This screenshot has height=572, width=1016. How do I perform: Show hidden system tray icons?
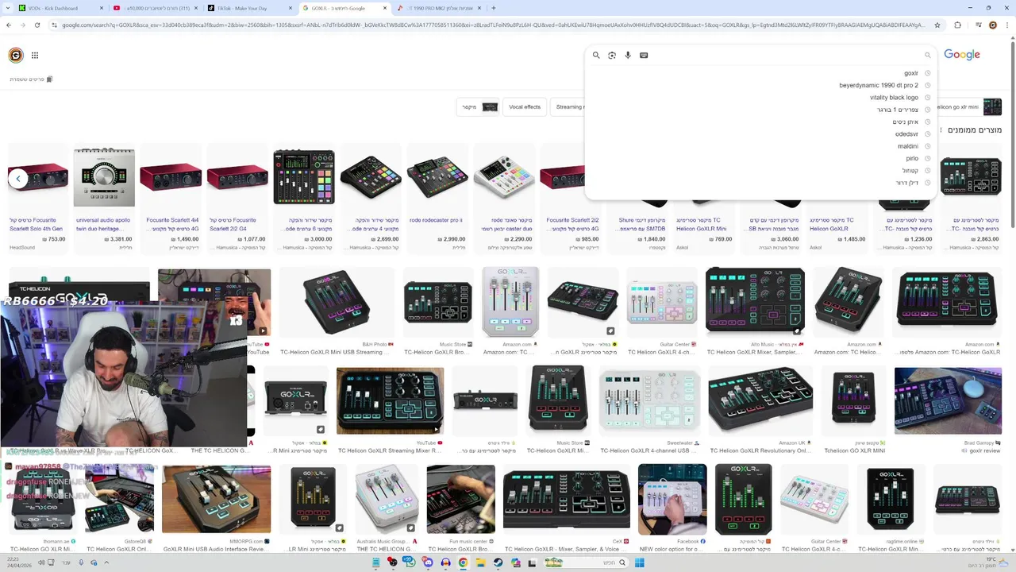coord(106,562)
